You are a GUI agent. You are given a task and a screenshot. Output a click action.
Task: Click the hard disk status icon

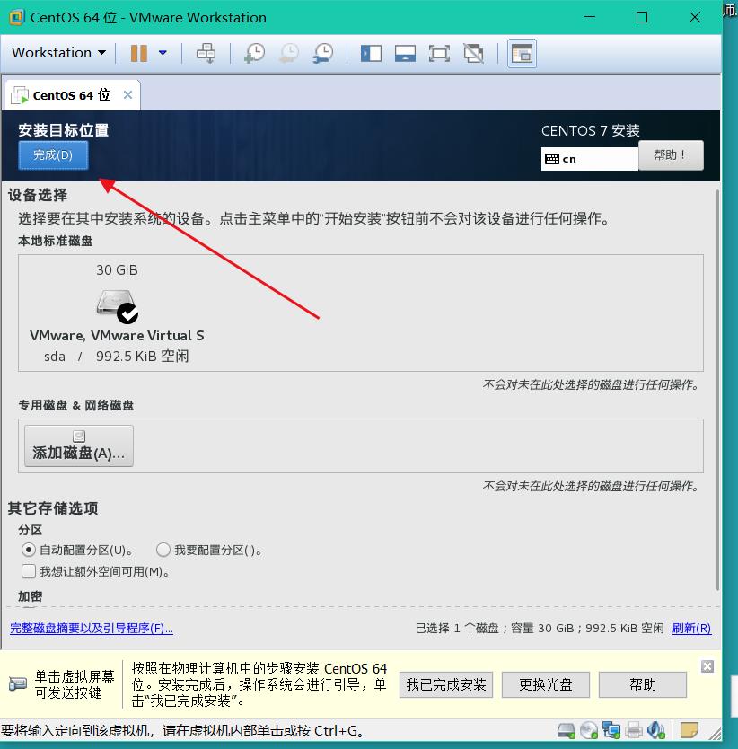pyautogui.click(x=567, y=730)
